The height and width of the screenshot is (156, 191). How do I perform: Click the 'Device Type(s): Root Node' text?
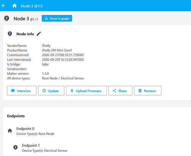click(35, 134)
